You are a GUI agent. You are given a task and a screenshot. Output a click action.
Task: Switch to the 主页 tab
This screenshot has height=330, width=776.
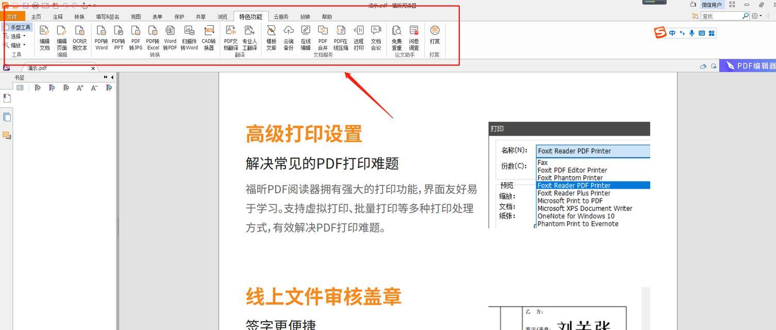click(36, 16)
